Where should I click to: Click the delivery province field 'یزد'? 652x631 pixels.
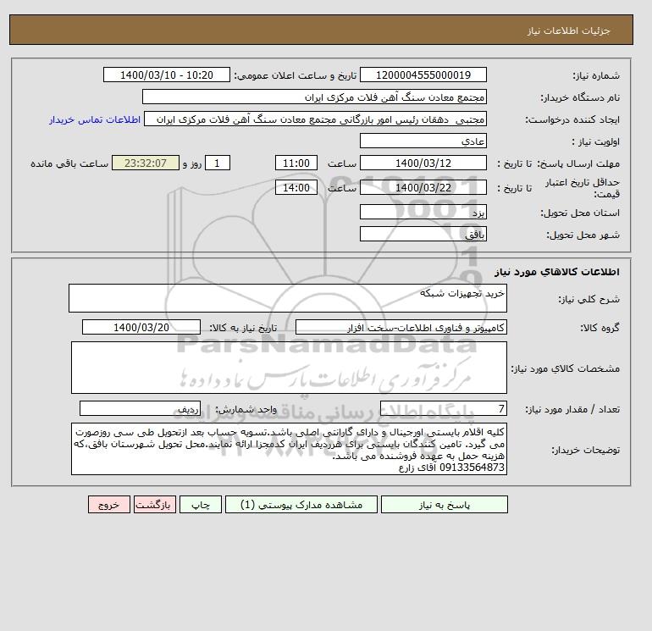click(423, 212)
